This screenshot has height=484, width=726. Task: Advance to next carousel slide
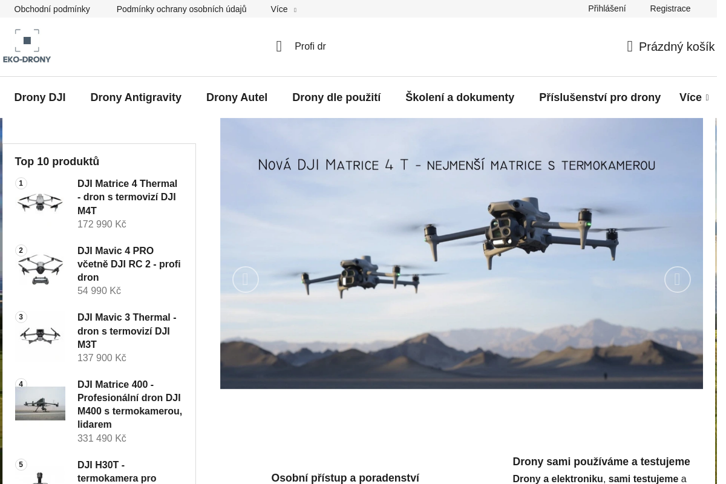(x=677, y=280)
